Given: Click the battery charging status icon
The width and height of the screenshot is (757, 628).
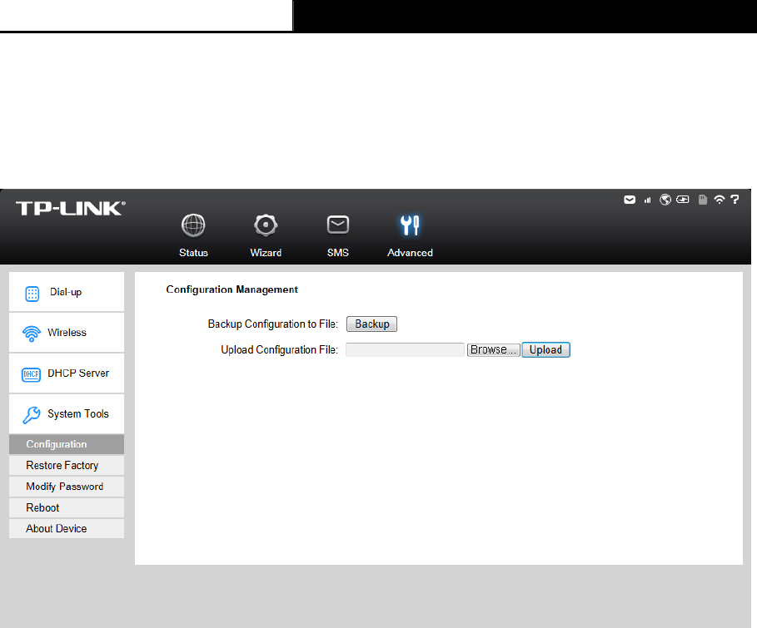Looking at the screenshot, I should (683, 199).
